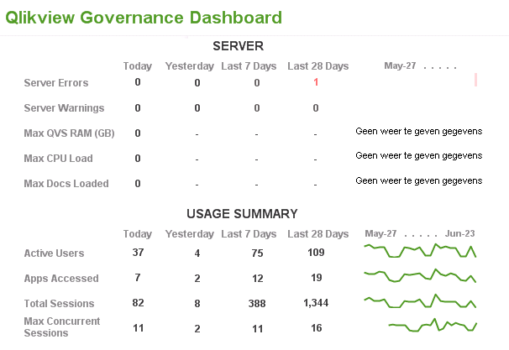Click the red Server Errors sparkline bar
Image resolution: width=509 pixels, height=350 pixels.
[475, 80]
